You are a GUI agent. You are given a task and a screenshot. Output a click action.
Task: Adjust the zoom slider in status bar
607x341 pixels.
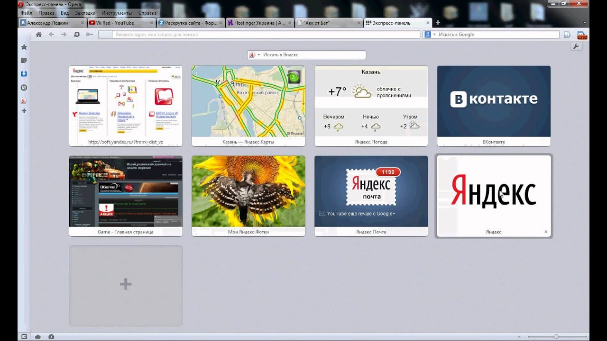556,336
